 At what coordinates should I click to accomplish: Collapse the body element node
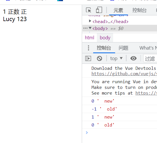coord(90,28)
